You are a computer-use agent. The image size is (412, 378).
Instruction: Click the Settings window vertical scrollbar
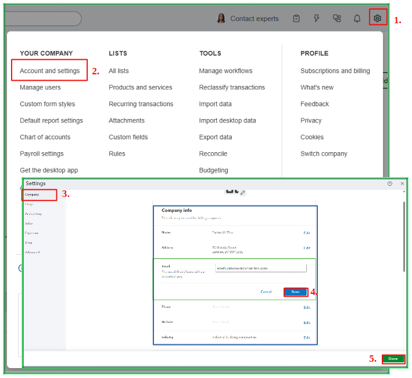coord(404,236)
